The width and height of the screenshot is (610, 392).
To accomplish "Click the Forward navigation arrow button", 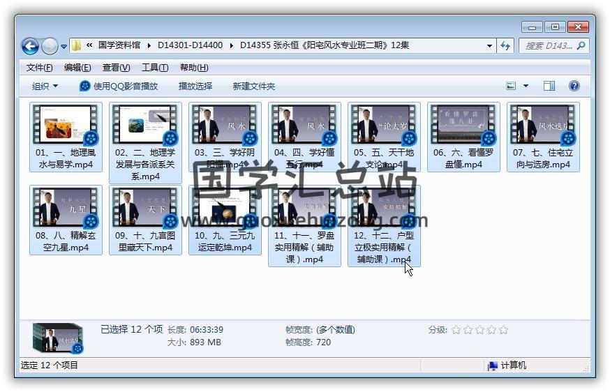I will (x=50, y=46).
